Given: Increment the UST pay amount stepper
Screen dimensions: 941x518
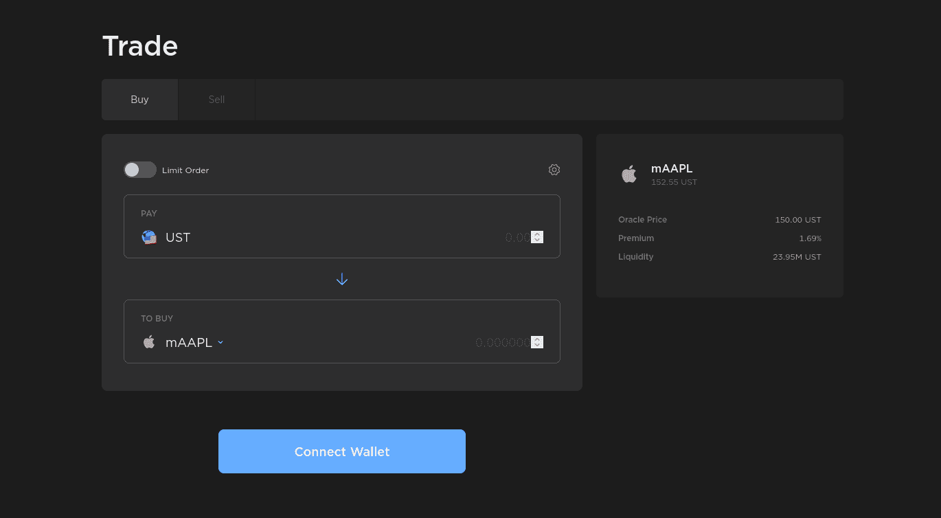Looking at the screenshot, I should (x=537, y=234).
